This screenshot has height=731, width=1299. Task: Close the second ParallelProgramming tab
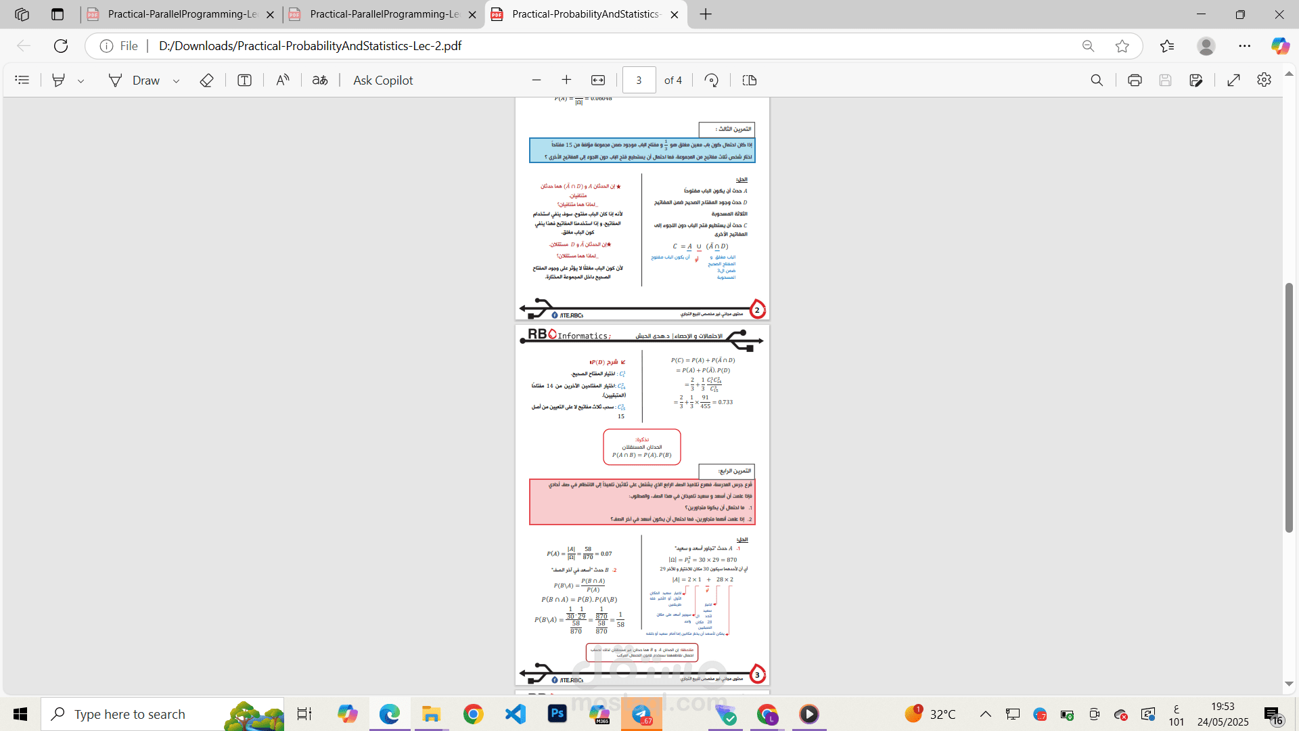pyautogui.click(x=472, y=14)
